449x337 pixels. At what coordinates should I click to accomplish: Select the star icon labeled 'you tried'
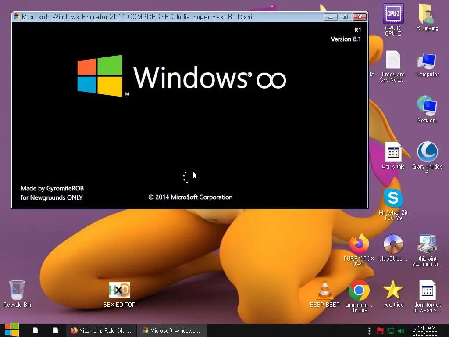click(x=393, y=294)
